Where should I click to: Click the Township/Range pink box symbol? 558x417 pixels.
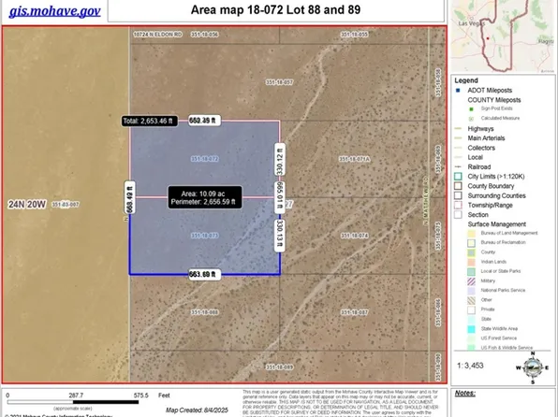tap(458, 206)
